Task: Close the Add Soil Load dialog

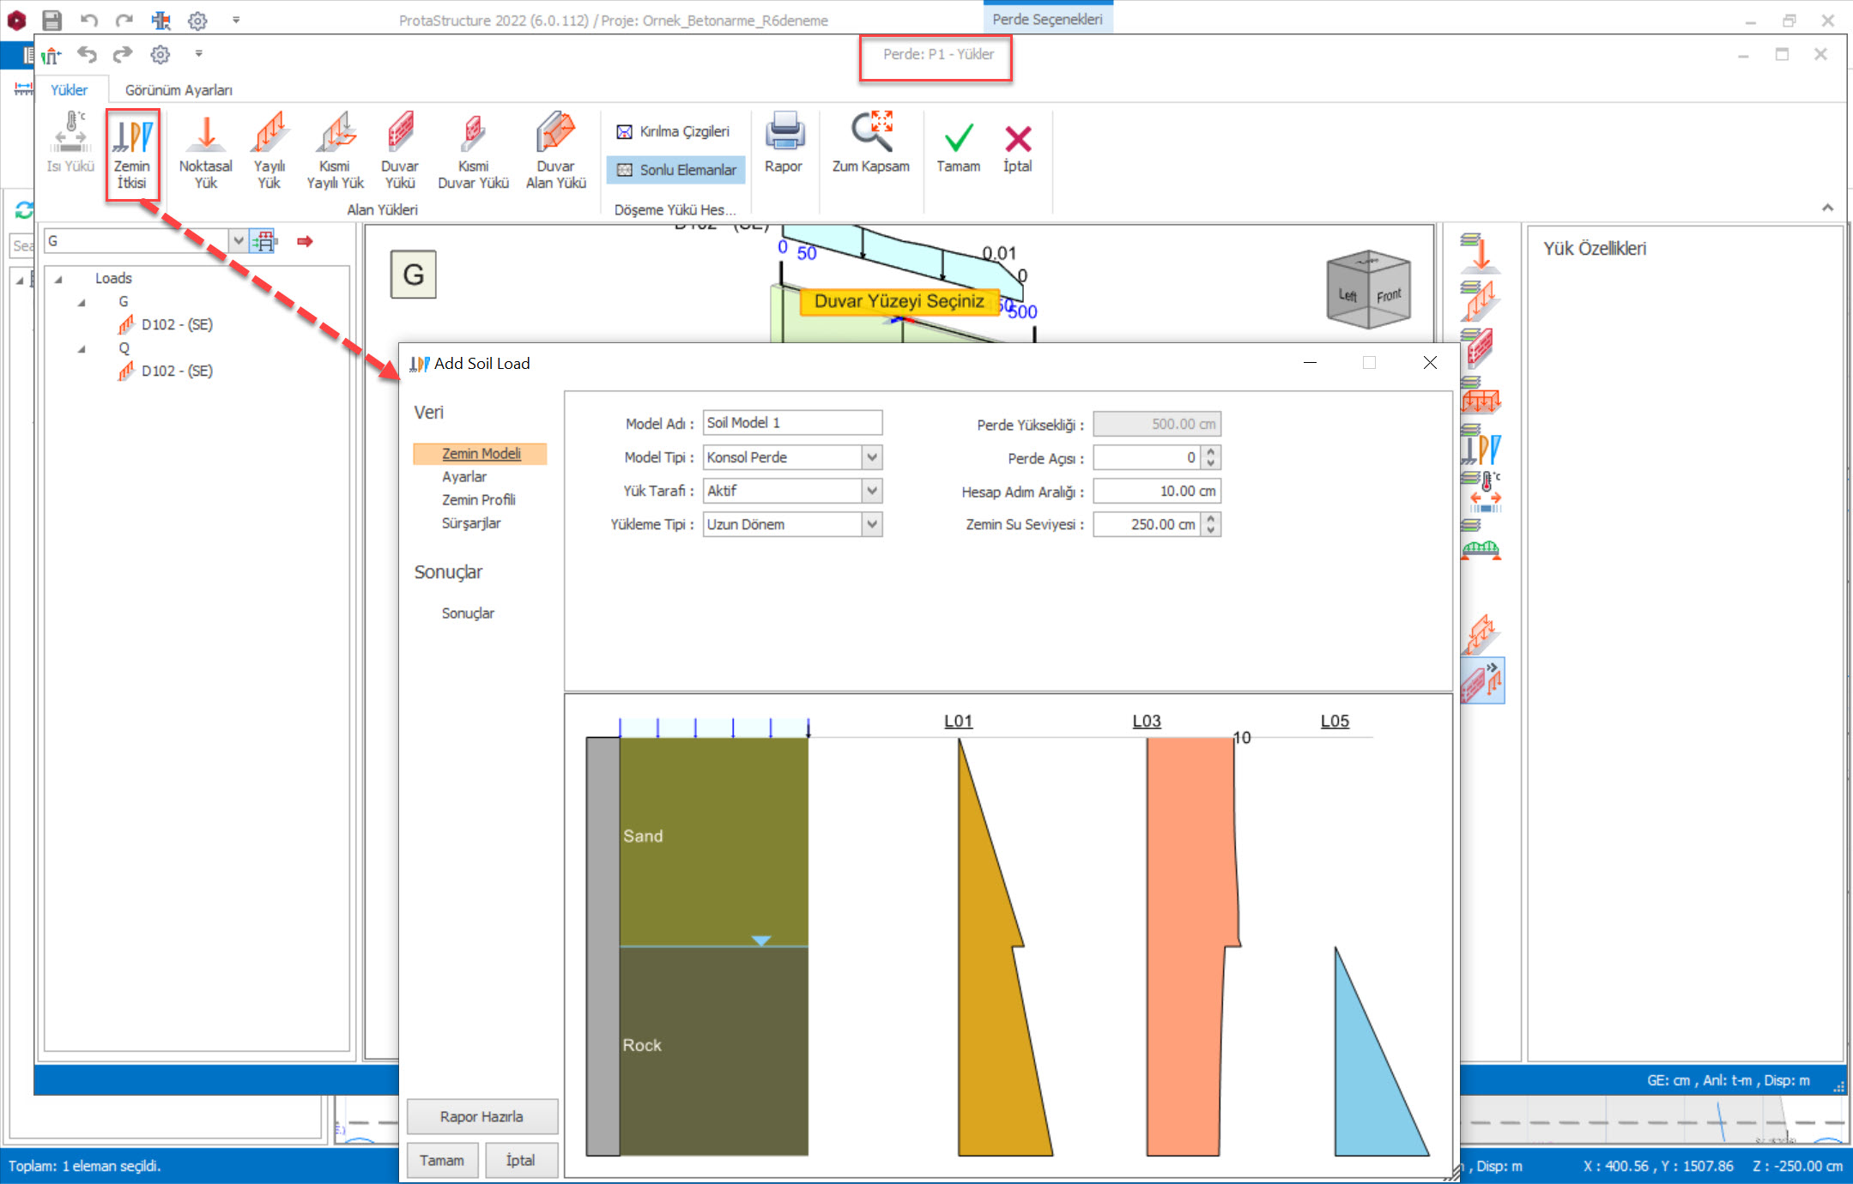Action: click(x=1430, y=363)
